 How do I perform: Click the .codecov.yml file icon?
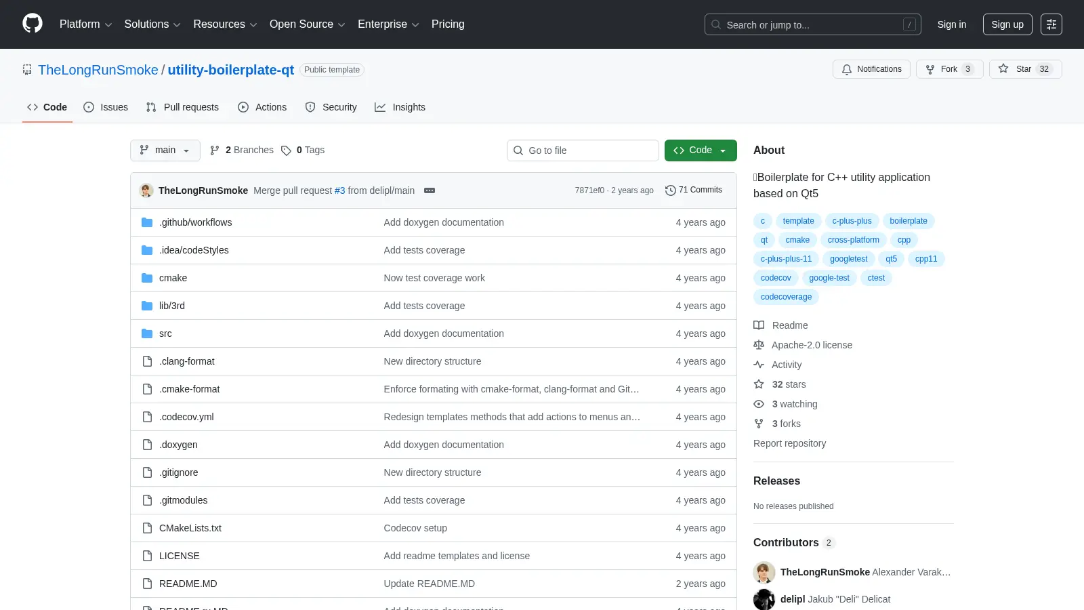147,417
